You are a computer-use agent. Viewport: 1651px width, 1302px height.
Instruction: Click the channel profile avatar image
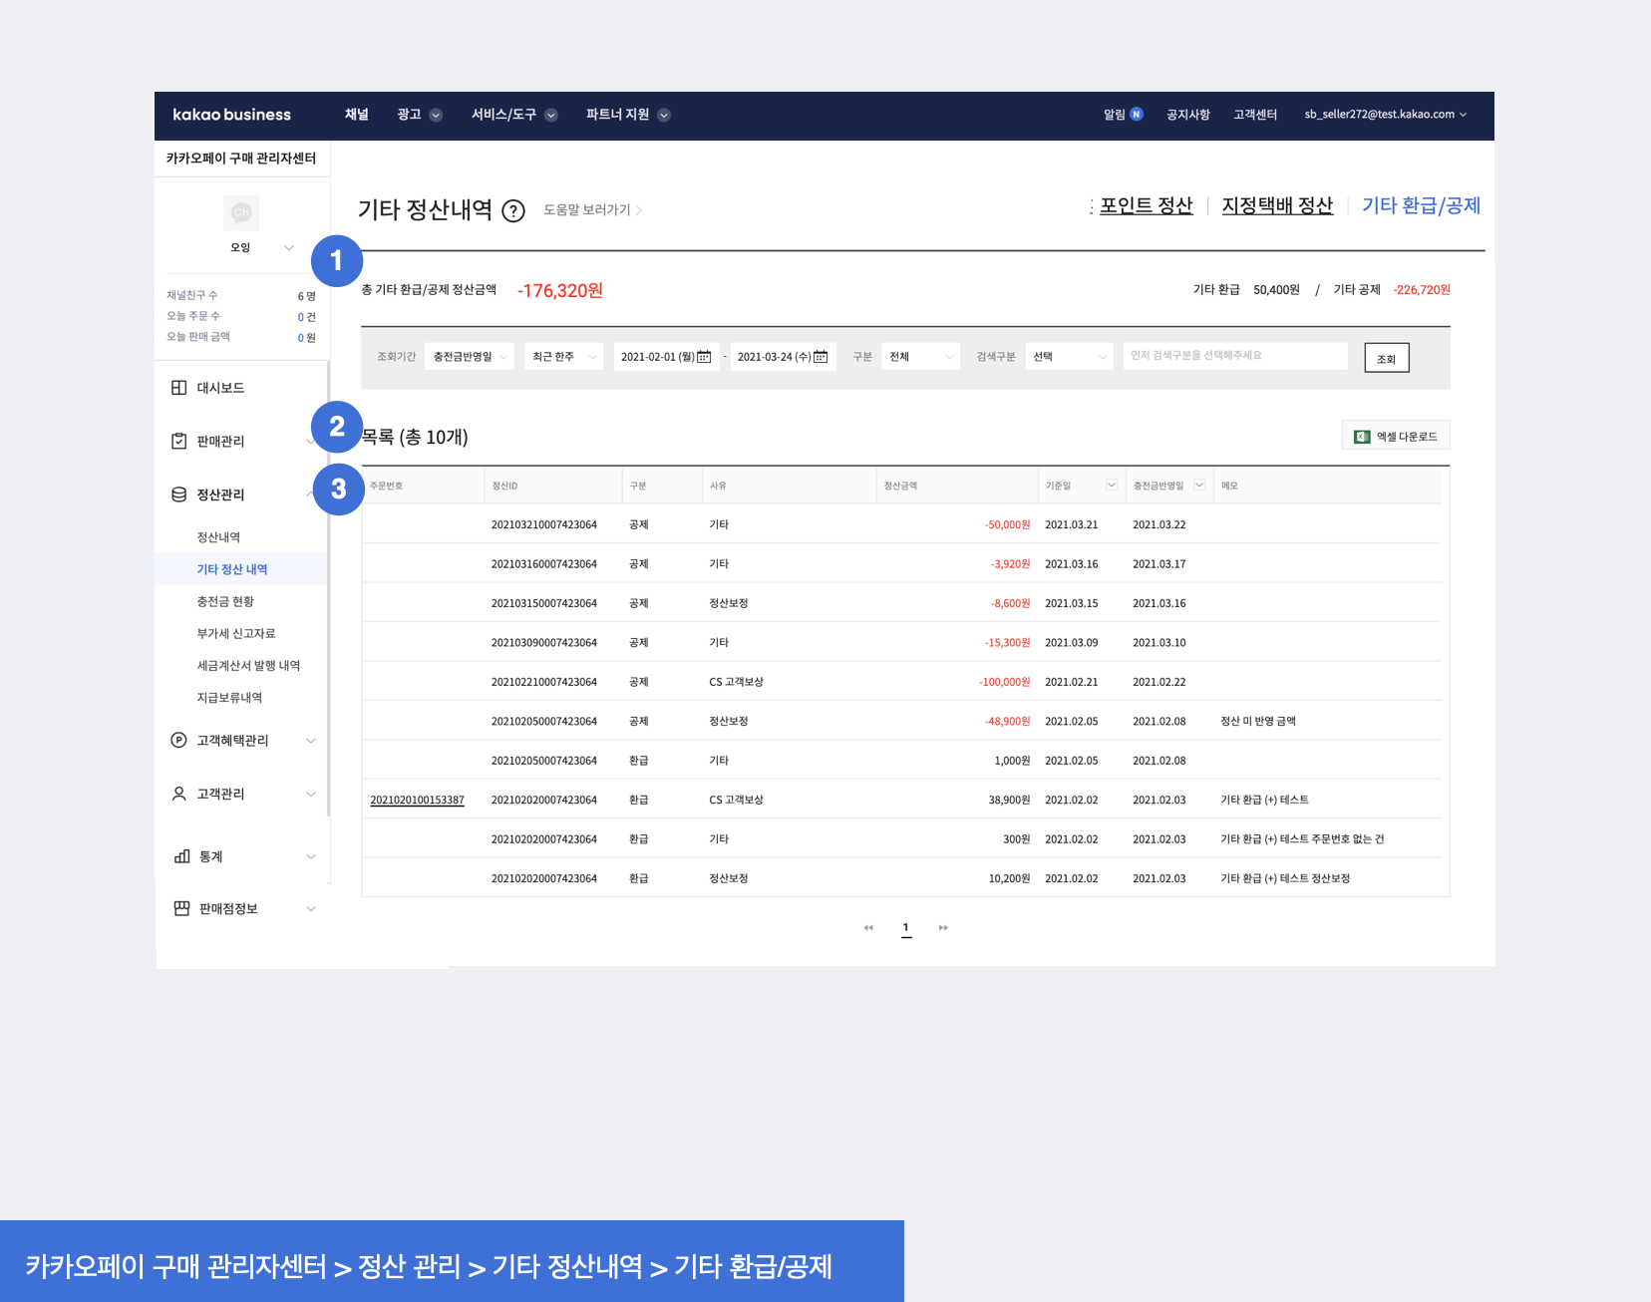pyautogui.click(x=241, y=212)
